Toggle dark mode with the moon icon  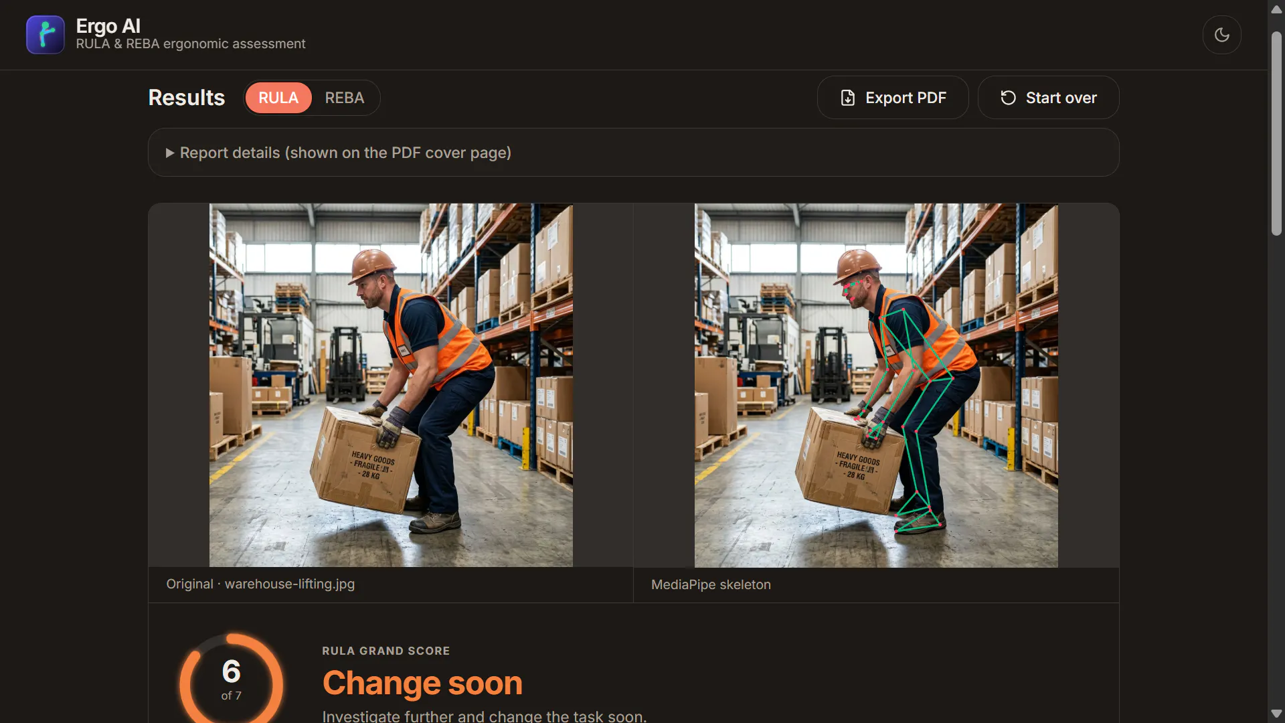[1221, 35]
